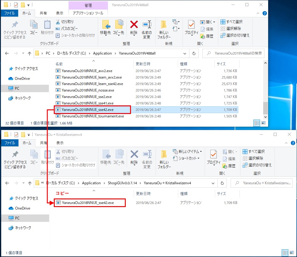The width and height of the screenshot is (297, 257).
Task: Click Copy path (パスのコピー) in top window
Action: 66,28
